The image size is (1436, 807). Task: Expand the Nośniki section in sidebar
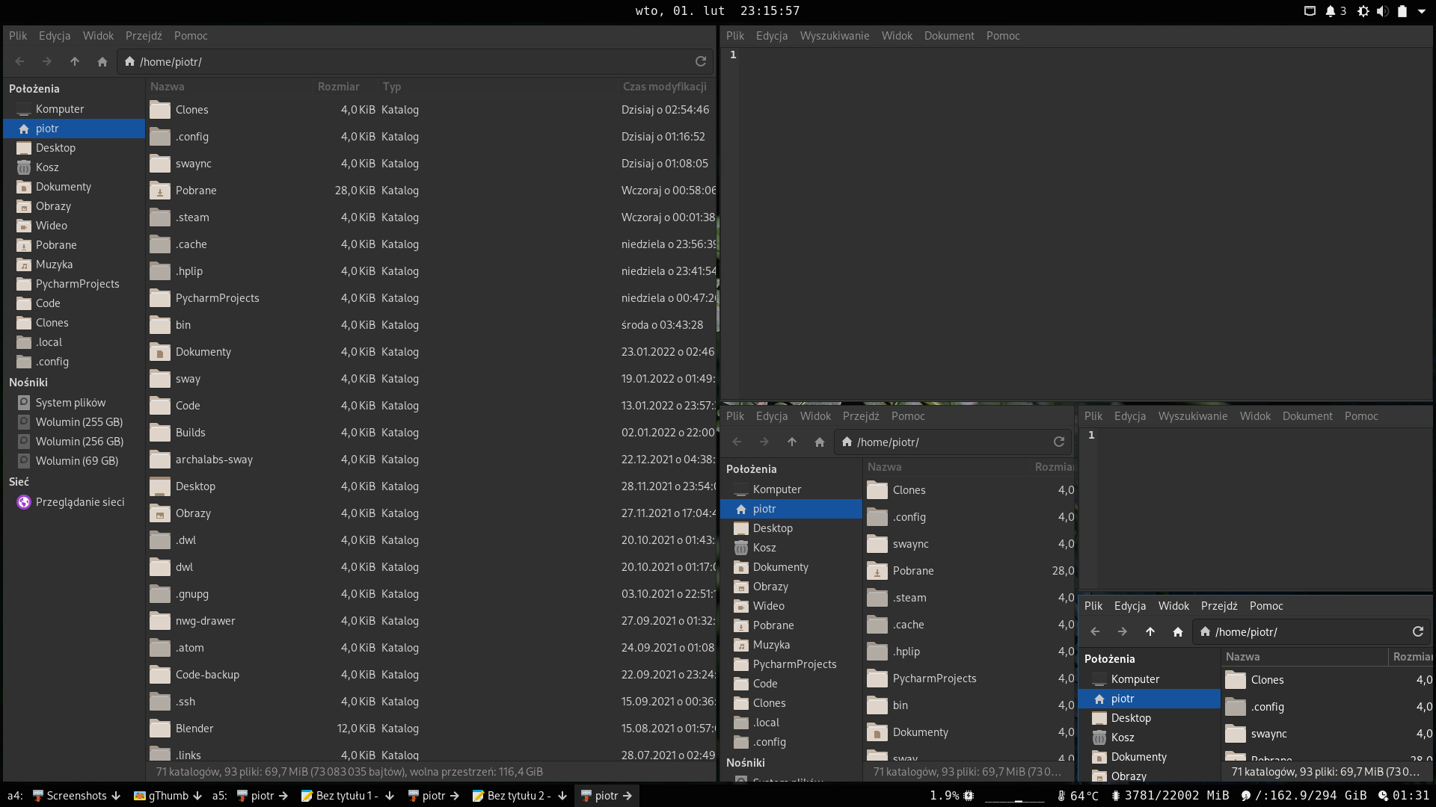pos(28,383)
